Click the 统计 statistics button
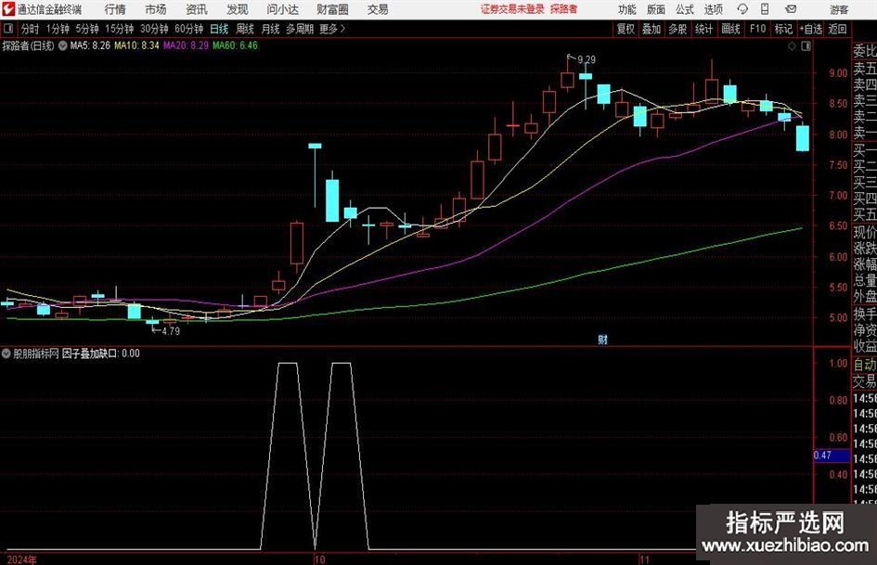 (x=703, y=29)
